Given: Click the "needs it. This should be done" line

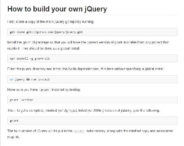Looking at the screenshot, I should (x=43, y=48).
